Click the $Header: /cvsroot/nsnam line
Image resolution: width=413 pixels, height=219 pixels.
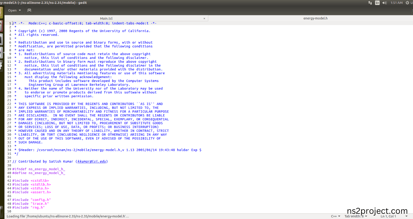coord(108,150)
